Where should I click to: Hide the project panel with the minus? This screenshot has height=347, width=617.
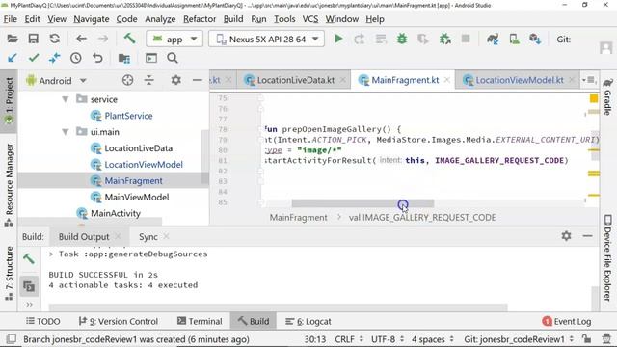(x=197, y=80)
